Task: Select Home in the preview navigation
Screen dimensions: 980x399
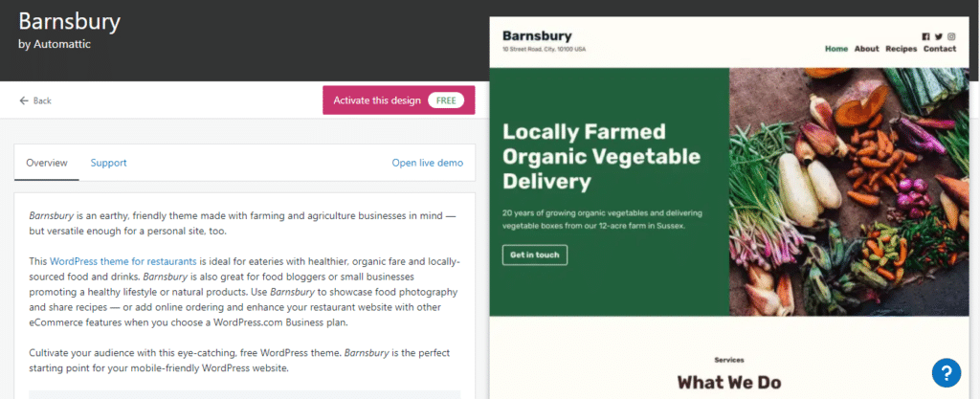Action: [836, 49]
